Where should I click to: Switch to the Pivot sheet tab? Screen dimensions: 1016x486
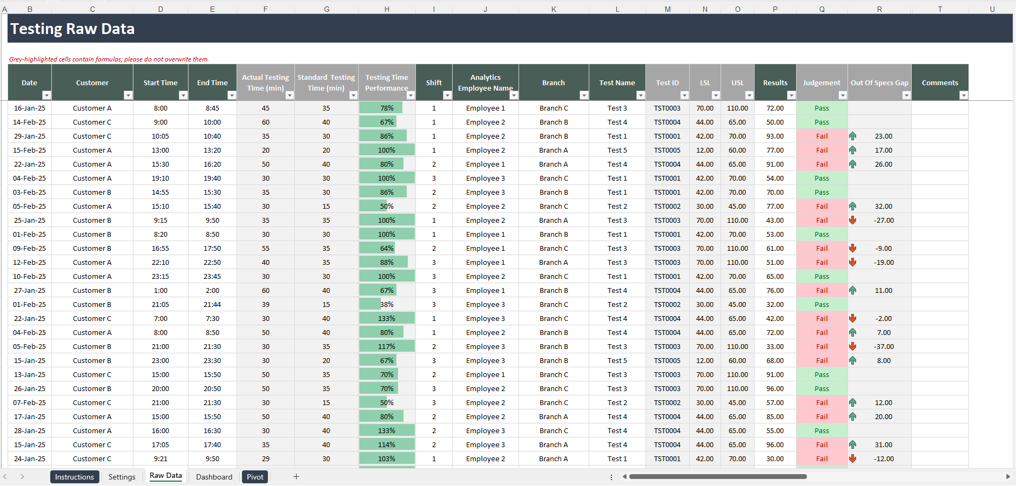(x=254, y=477)
